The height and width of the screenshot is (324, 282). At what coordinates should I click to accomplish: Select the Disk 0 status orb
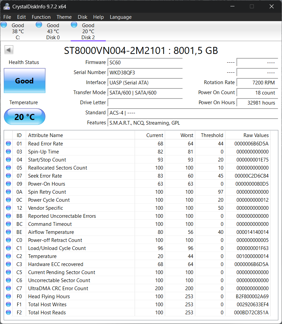tap(39, 24)
